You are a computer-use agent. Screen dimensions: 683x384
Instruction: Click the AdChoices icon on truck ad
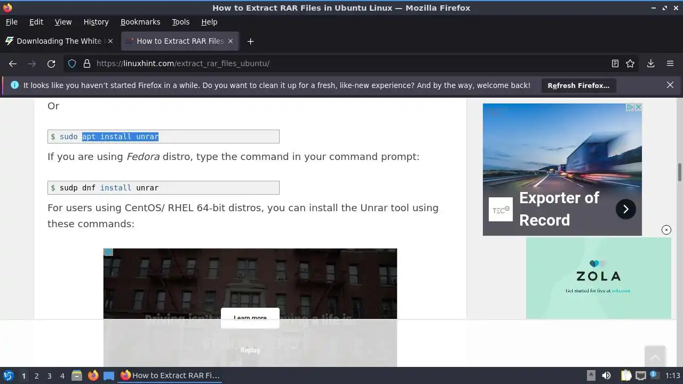click(x=630, y=107)
